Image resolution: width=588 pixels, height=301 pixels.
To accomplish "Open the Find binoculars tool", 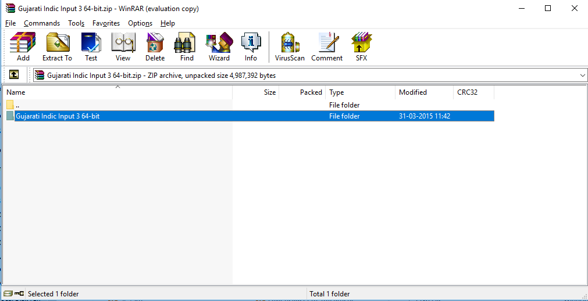I will coord(187,46).
